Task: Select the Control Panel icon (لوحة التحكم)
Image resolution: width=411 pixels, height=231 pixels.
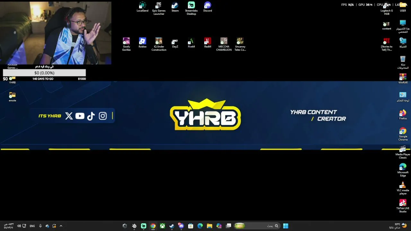Action: [x=403, y=97]
